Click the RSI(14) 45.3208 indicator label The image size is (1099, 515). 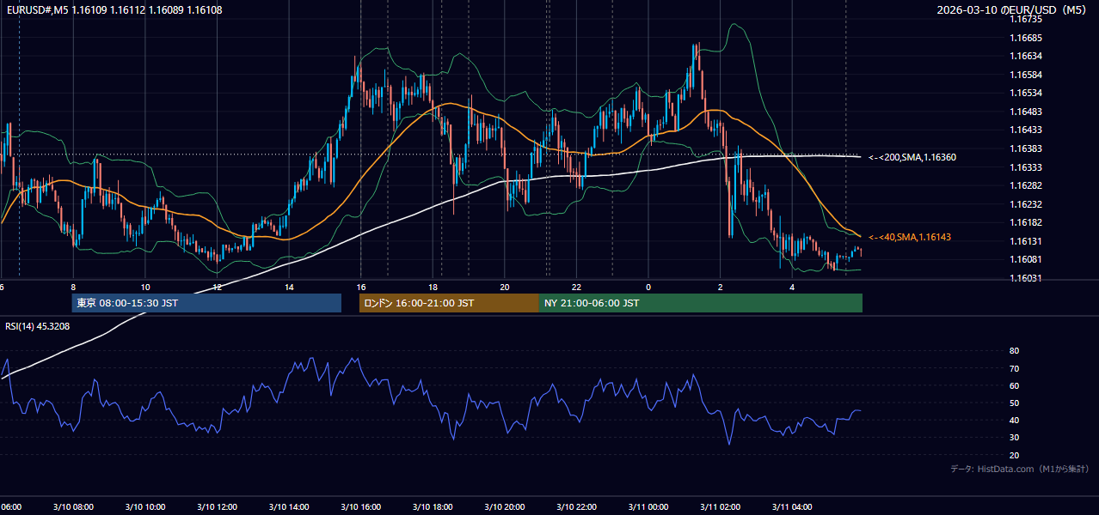click(x=37, y=326)
